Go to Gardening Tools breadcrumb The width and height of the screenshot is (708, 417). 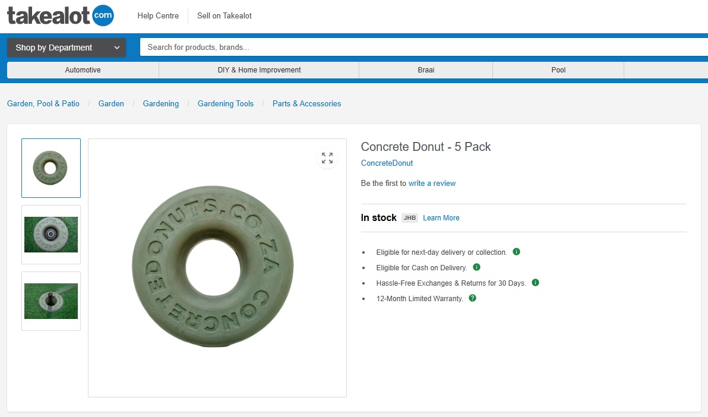[226, 104]
